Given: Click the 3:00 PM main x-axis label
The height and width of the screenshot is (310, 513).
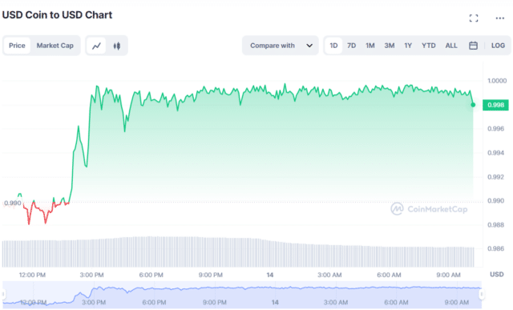Looking at the screenshot, I should coord(91,275).
